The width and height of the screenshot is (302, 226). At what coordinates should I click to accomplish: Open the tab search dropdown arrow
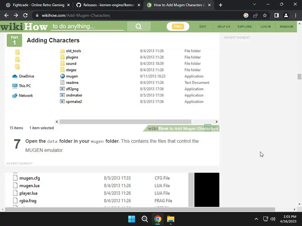point(255,4)
